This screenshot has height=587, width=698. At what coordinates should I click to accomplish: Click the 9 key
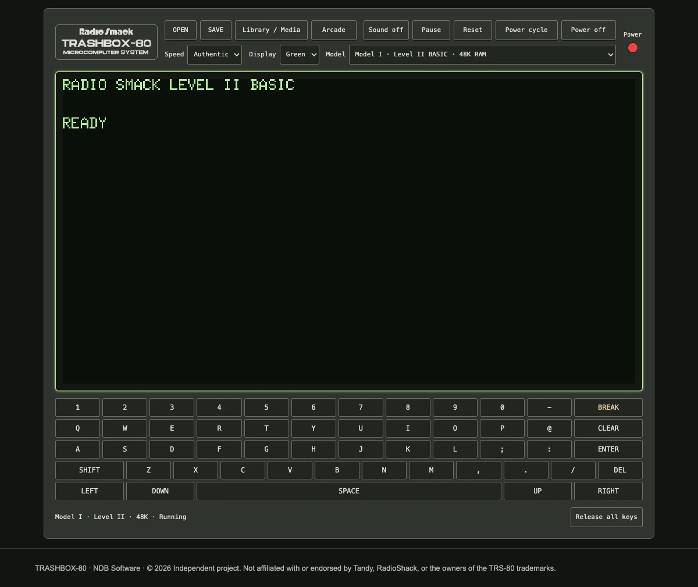click(x=455, y=407)
